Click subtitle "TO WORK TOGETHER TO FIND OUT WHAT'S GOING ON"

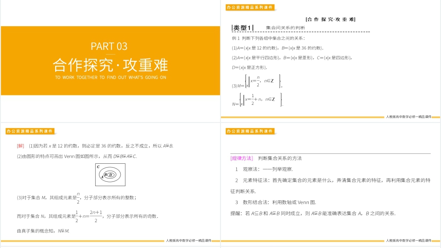111,77
